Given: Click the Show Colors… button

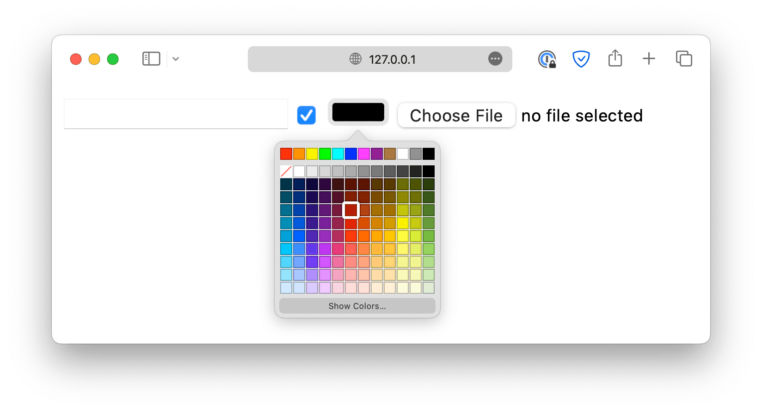Looking at the screenshot, I should click(x=357, y=306).
